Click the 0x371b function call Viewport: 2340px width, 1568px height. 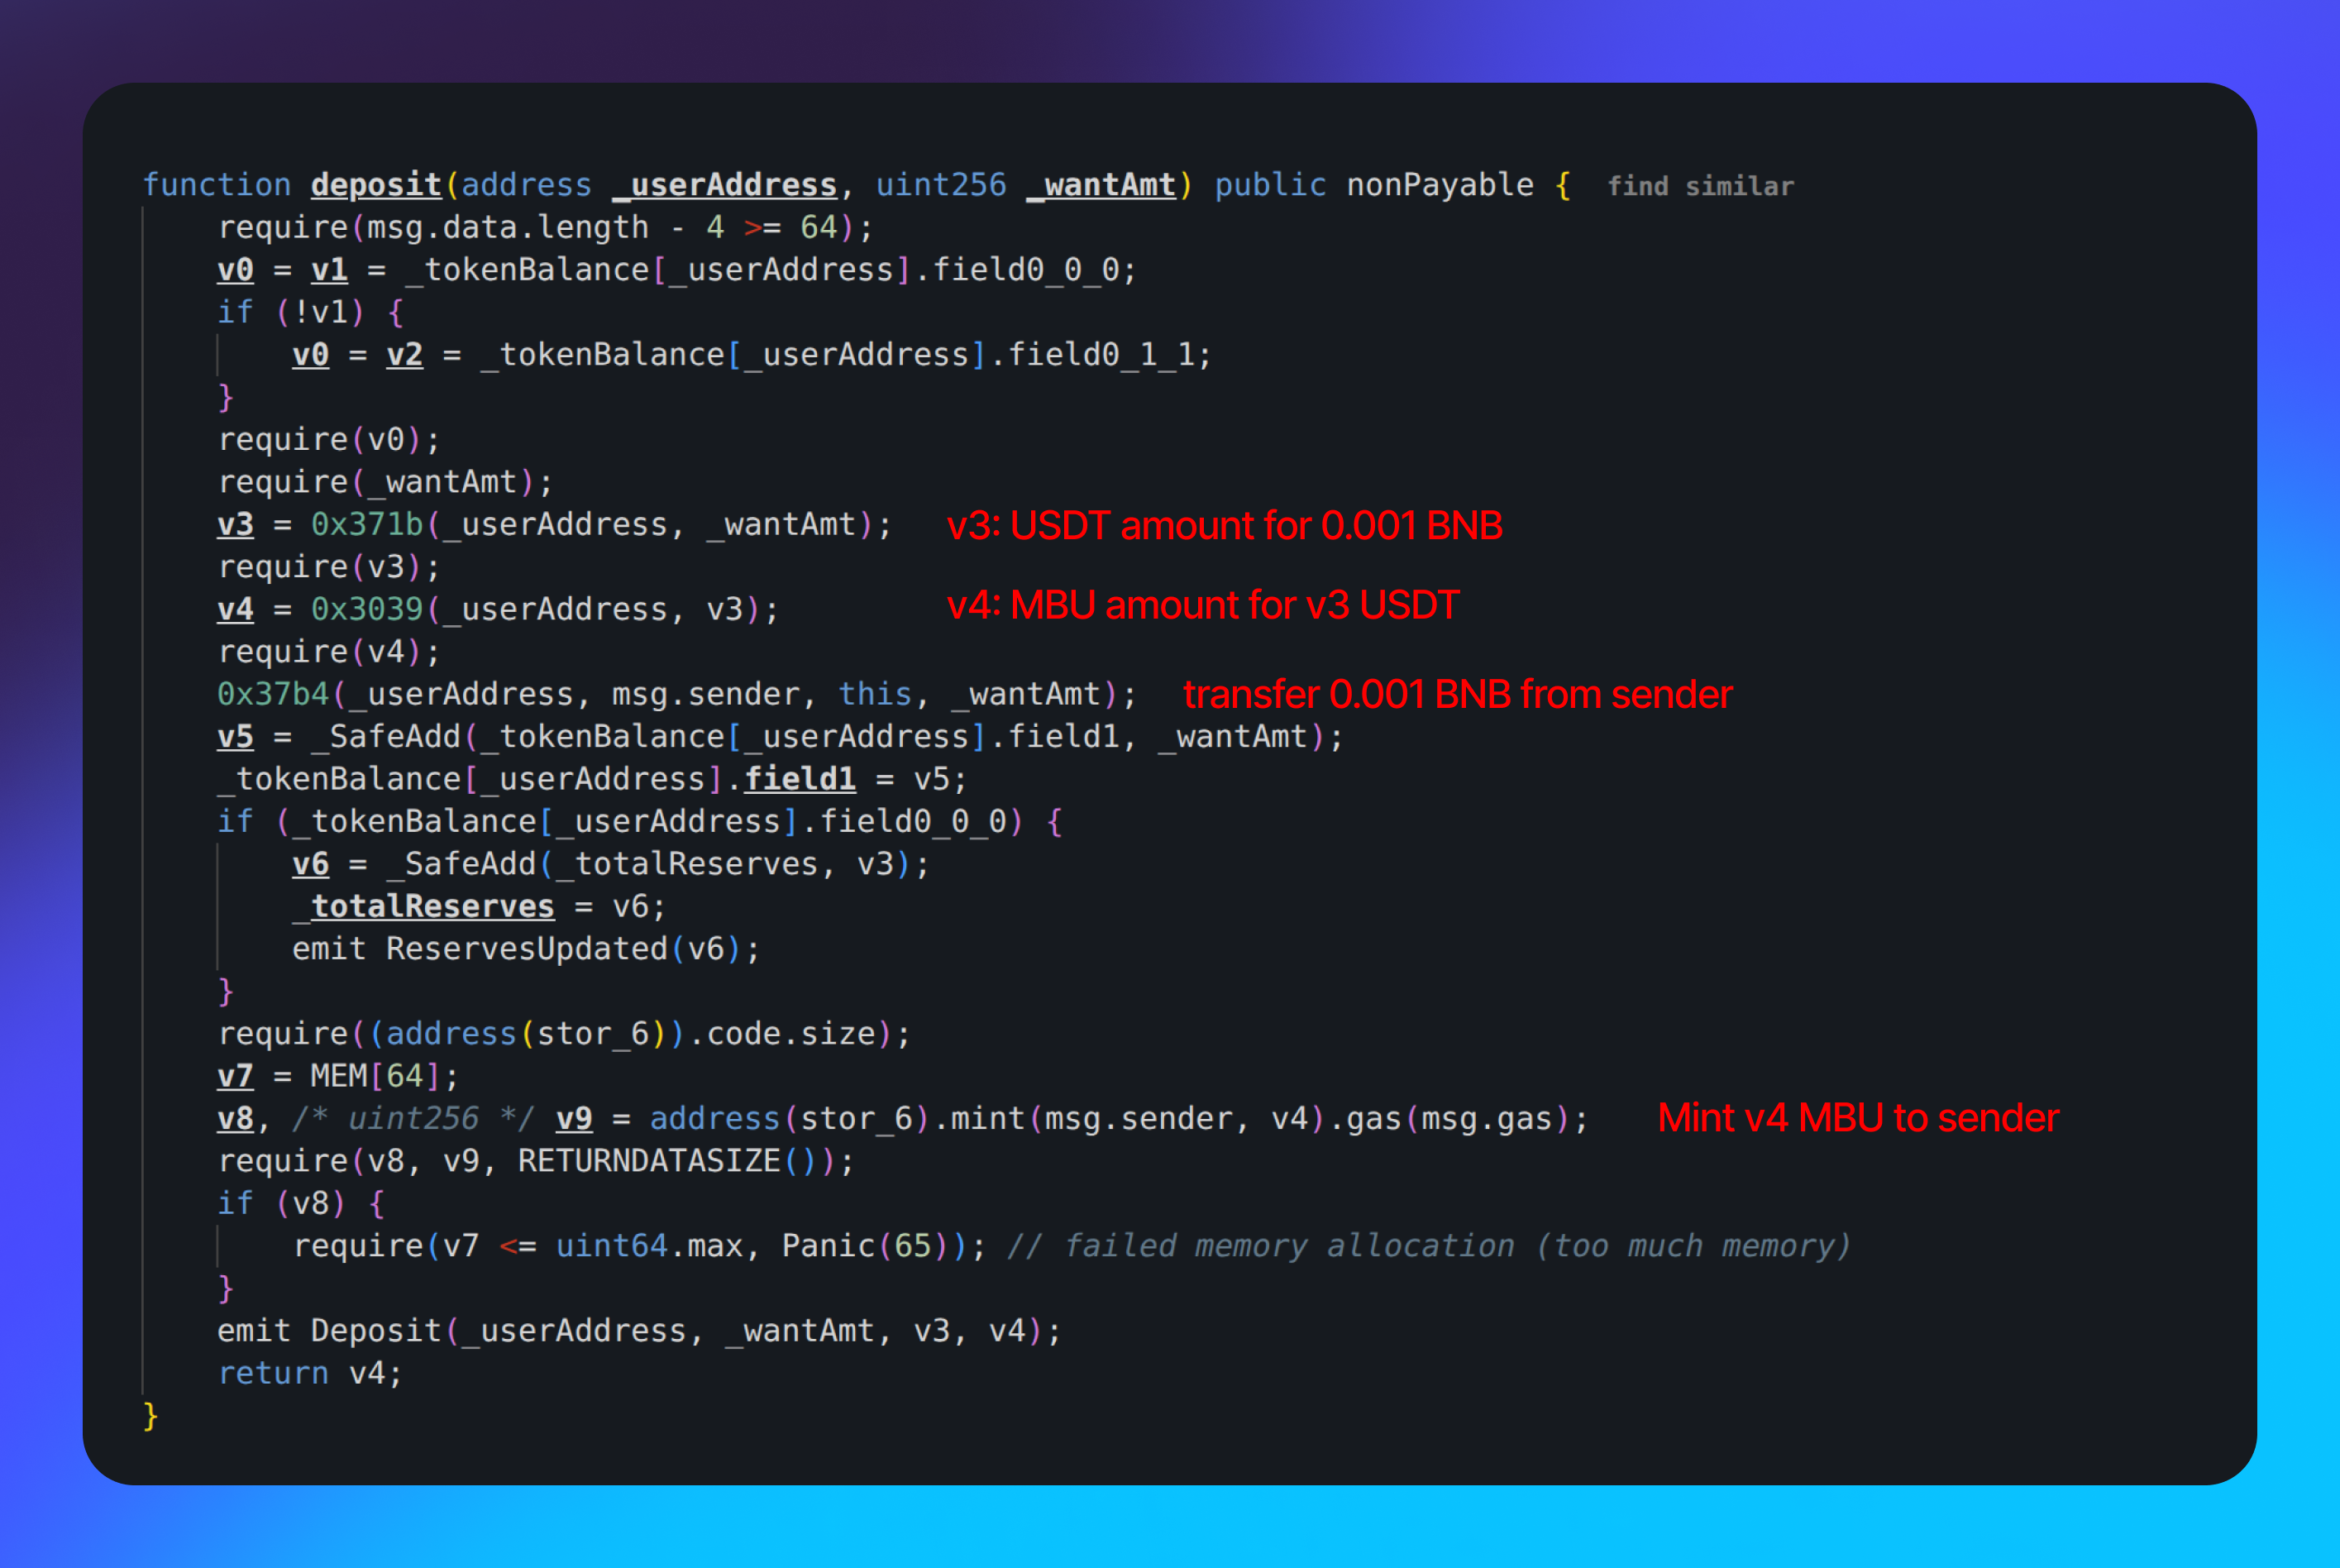click(x=367, y=524)
